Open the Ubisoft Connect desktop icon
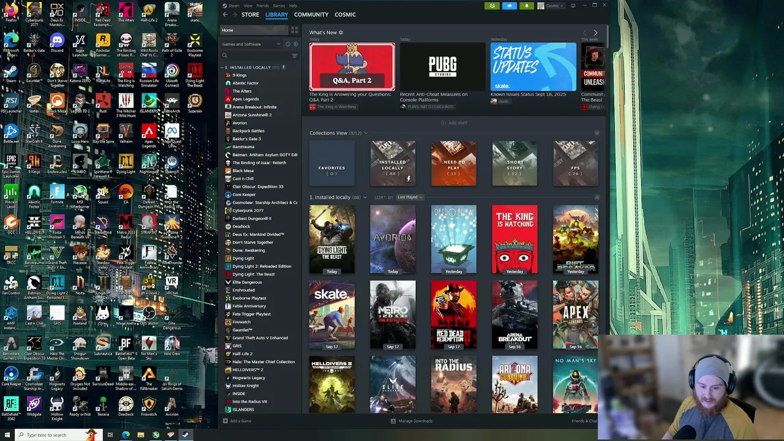 172,73
